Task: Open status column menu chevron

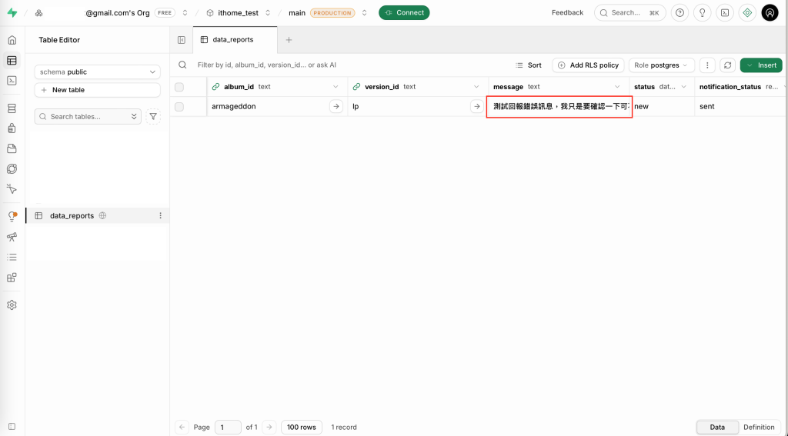Action: [x=684, y=87]
